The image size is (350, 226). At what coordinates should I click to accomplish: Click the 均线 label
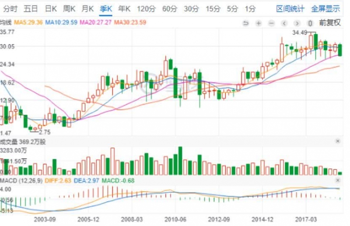(6, 22)
